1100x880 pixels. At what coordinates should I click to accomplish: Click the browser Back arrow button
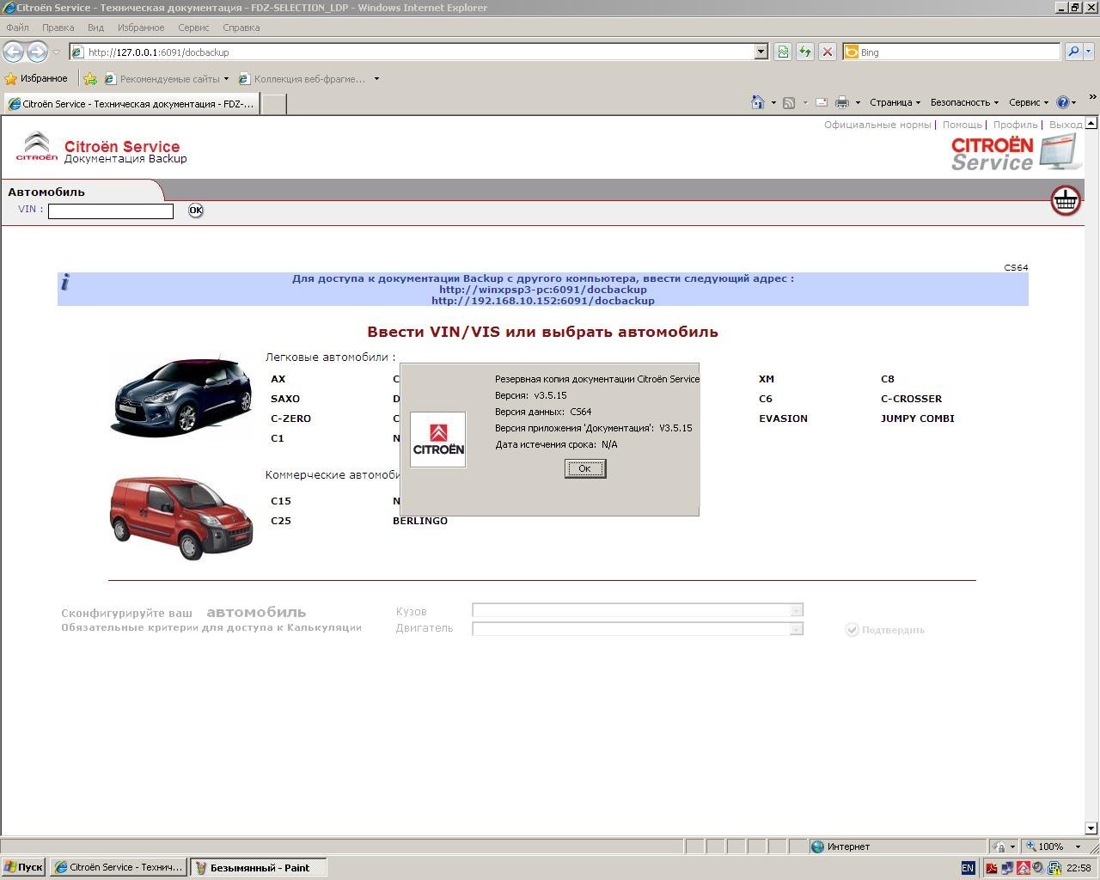14,52
